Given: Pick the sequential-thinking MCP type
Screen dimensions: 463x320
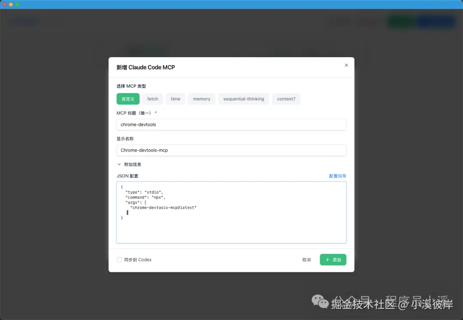Looking at the screenshot, I should [x=244, y=99].
